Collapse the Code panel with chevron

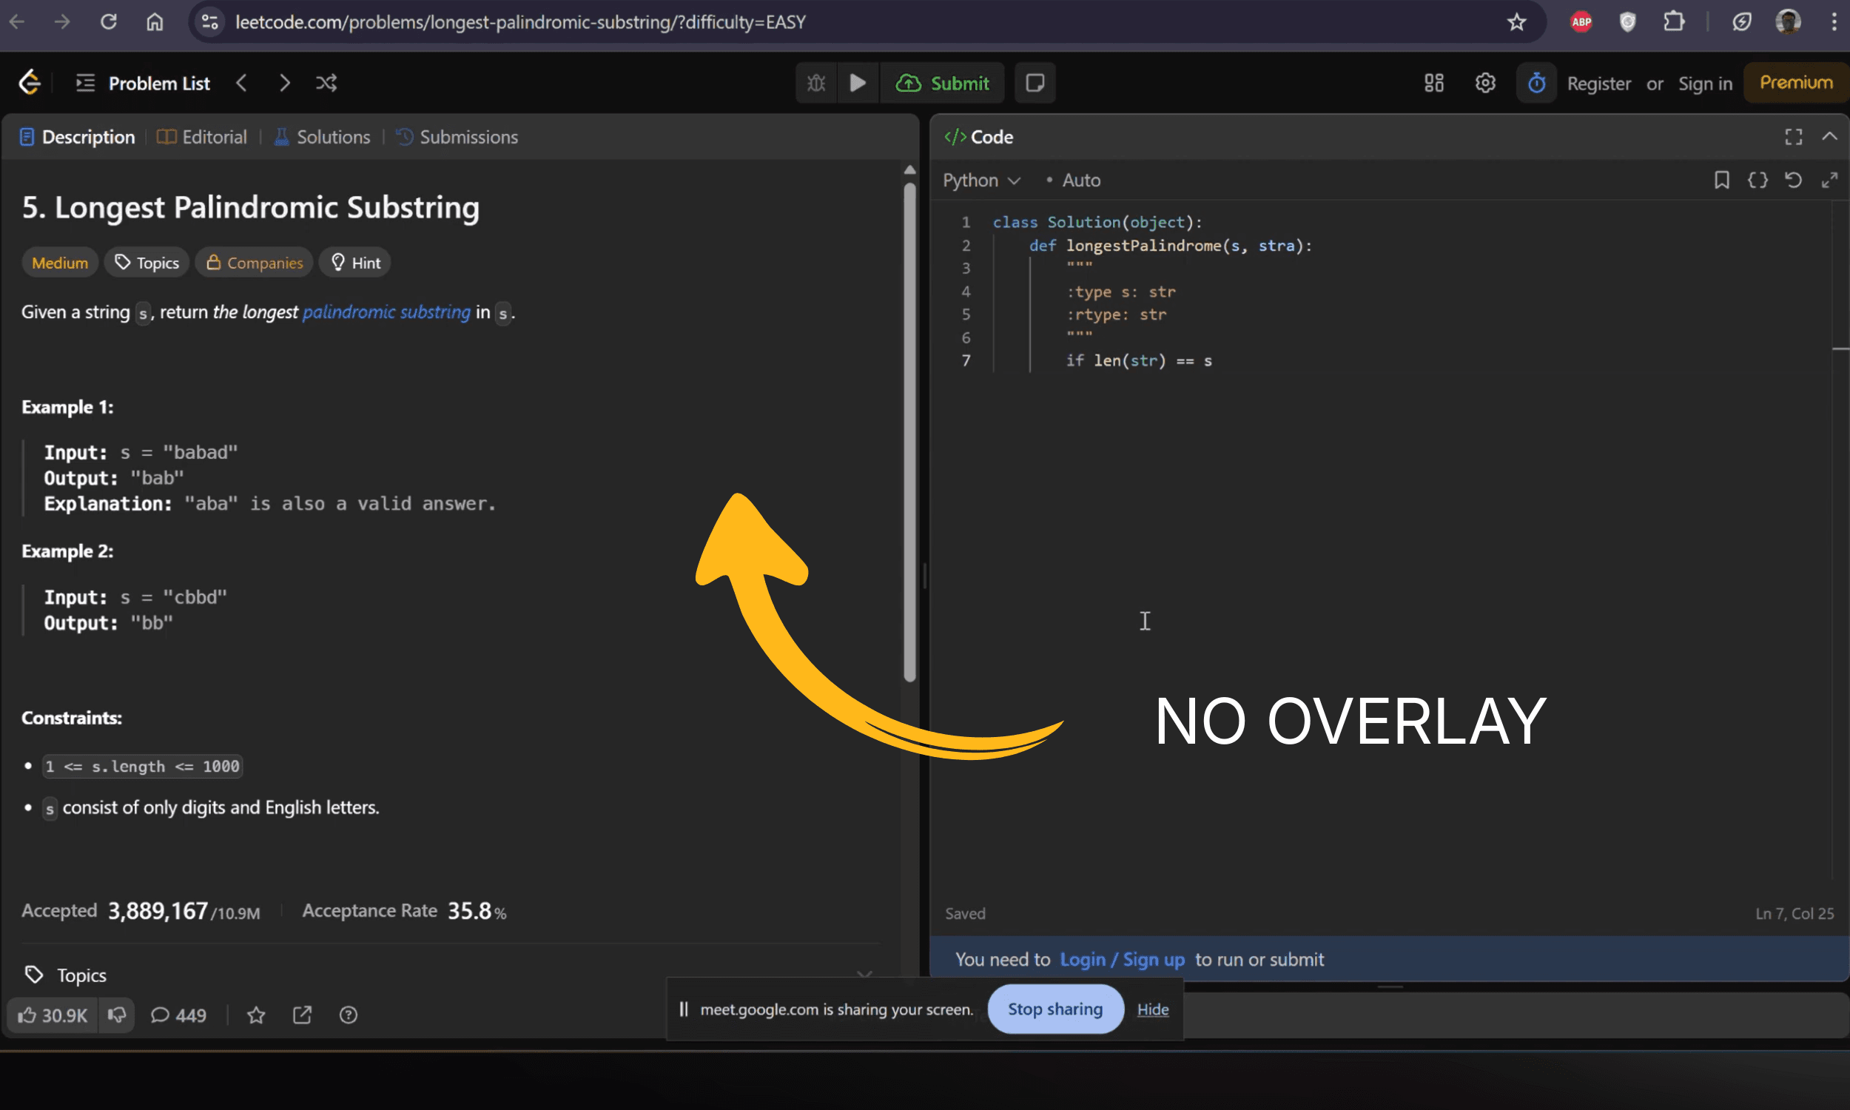tap(1829, 136)
